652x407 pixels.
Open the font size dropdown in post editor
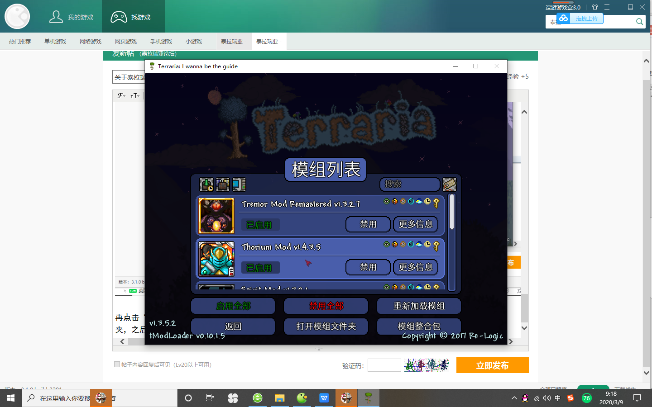pyautogui.click(x=135, y=95)
